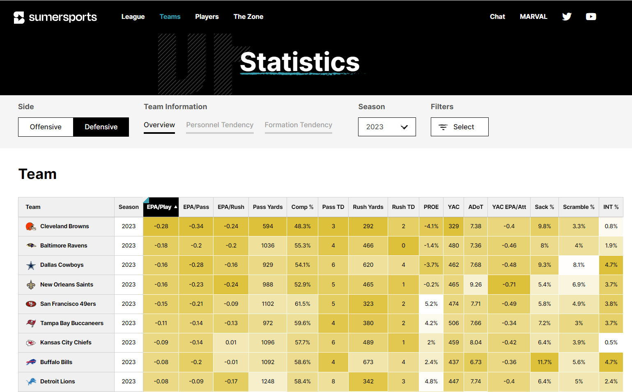Click the Browns EPA/Play value -0.28
Image resolution: width=632 pixels, height=392 pixels.
click(161, 226)
